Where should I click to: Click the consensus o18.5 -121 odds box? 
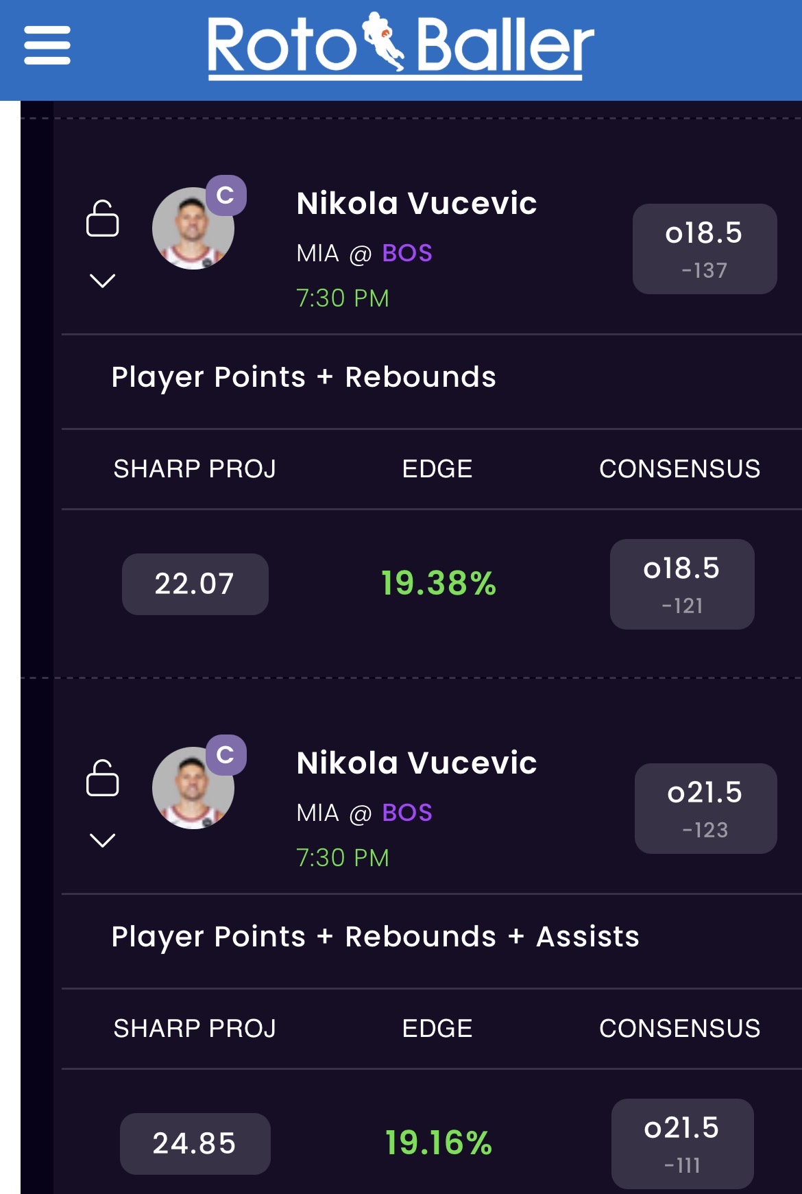[x=682, y=584]
